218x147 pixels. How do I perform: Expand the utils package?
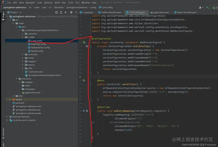point(23,68)
